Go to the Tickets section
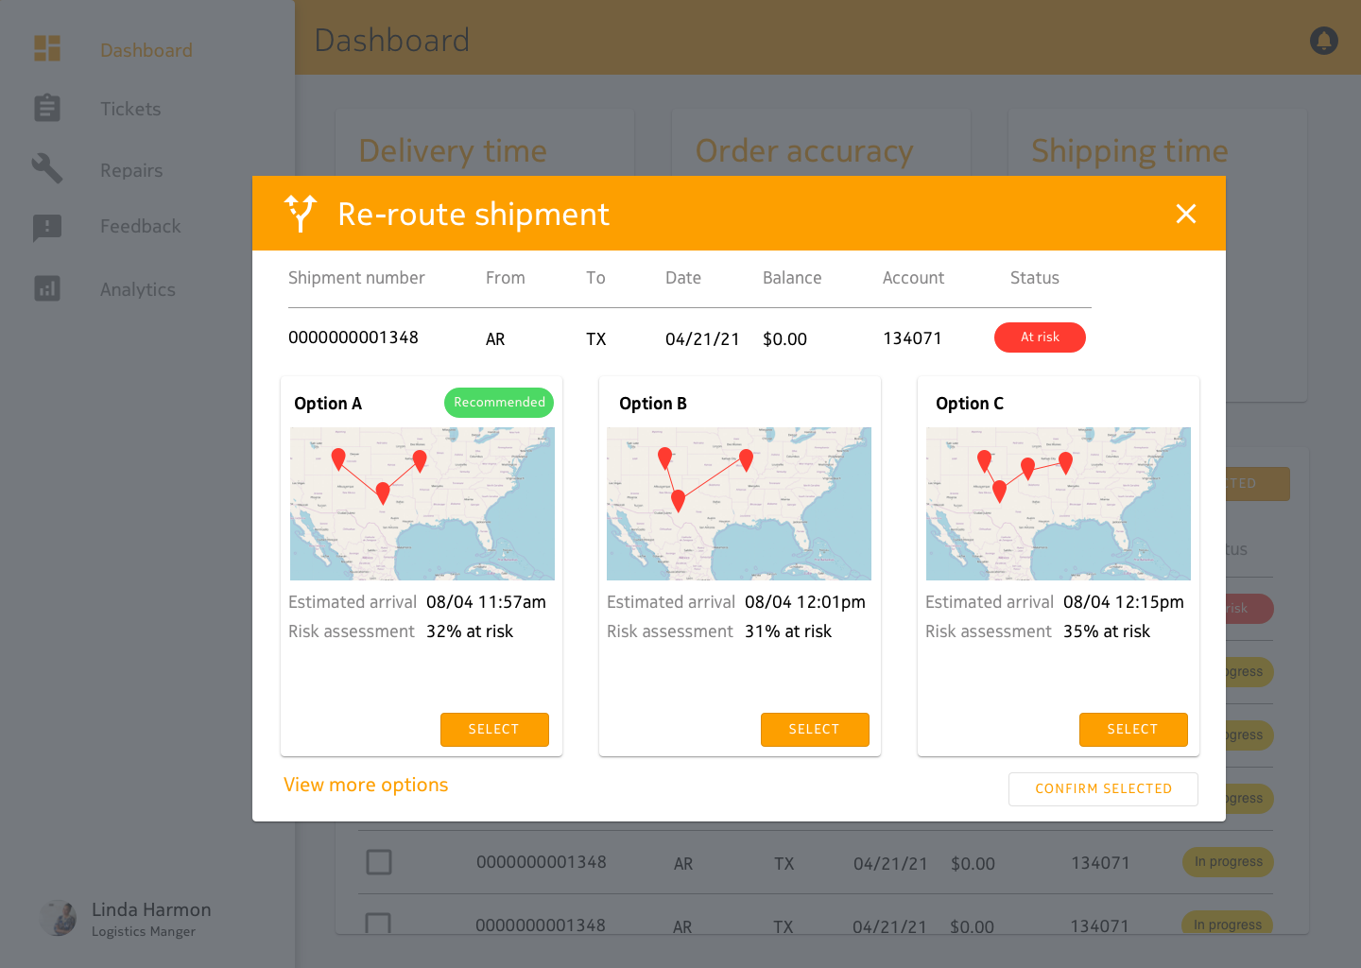Screen dimensions: 1361x968 pos(130,109)
